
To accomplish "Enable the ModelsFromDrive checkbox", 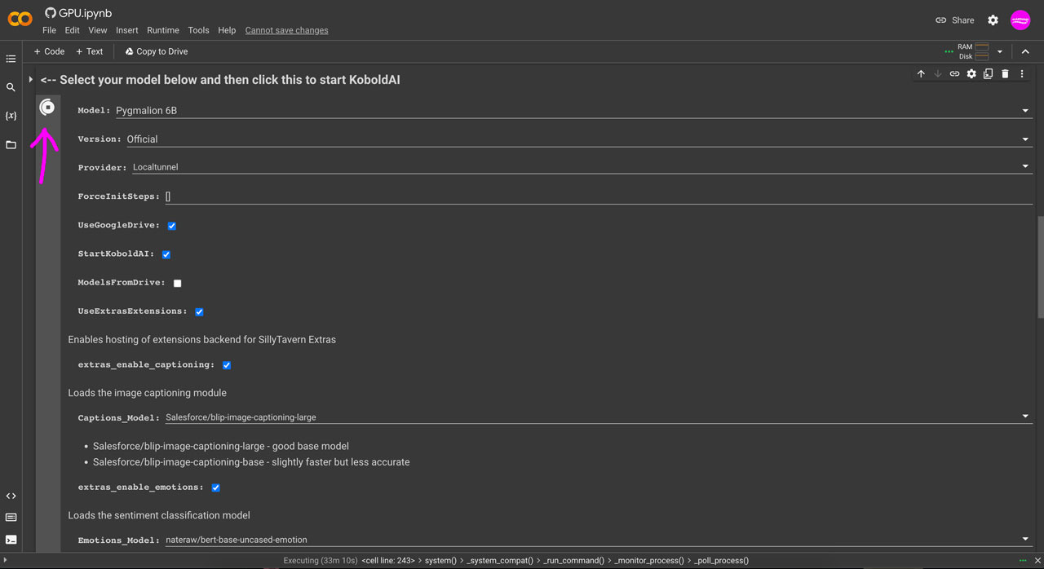I will tap(177, 283).
